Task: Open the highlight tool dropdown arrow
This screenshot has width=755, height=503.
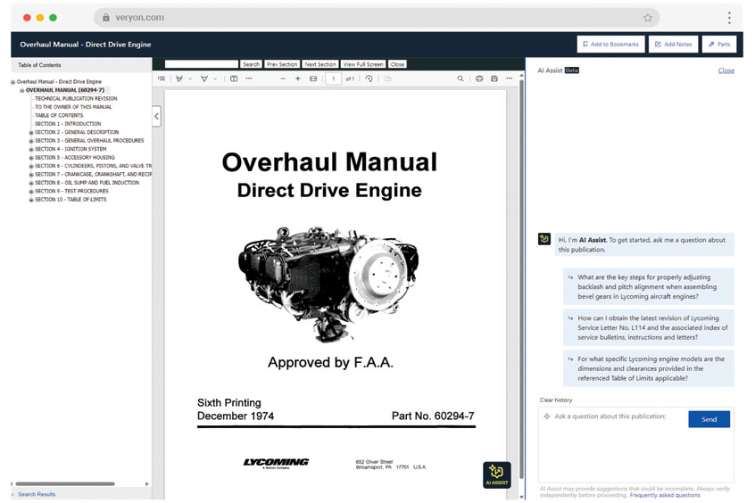Action: (x=190, y=78)
